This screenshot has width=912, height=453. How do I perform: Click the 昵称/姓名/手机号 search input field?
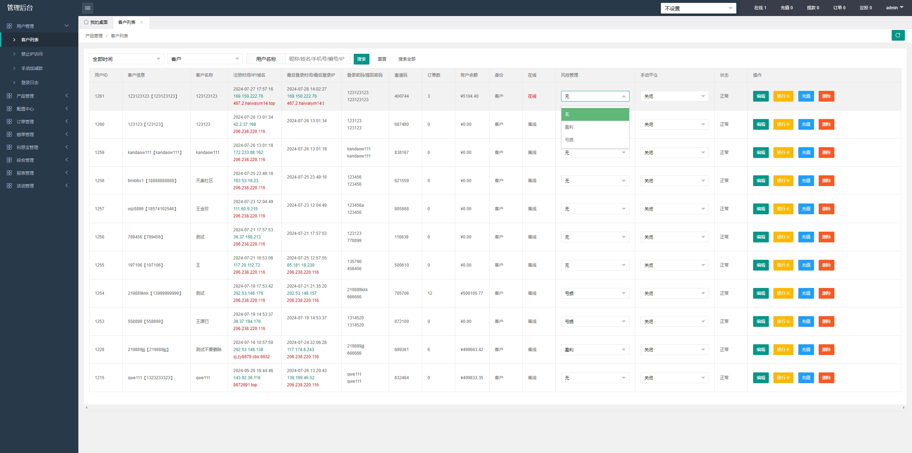tap(317, 59)
